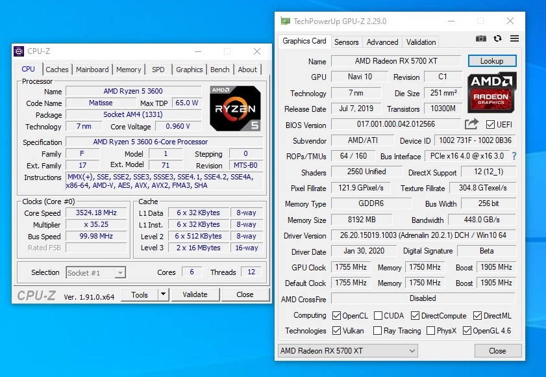The width and height of the screenshot is (546, 377).
Task: Toggle the DirectML checkbox
Action: click(477, 316)
